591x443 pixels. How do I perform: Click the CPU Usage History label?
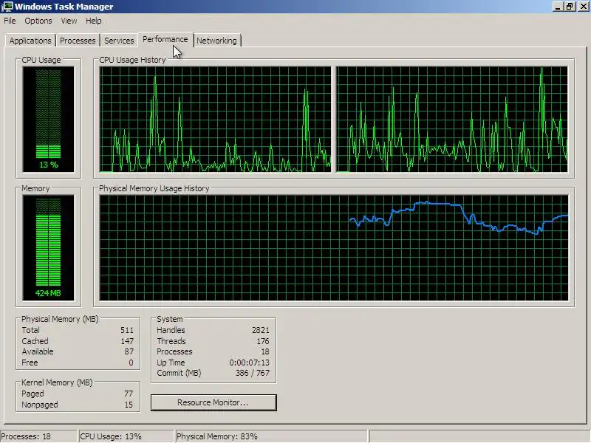point(132,60)
